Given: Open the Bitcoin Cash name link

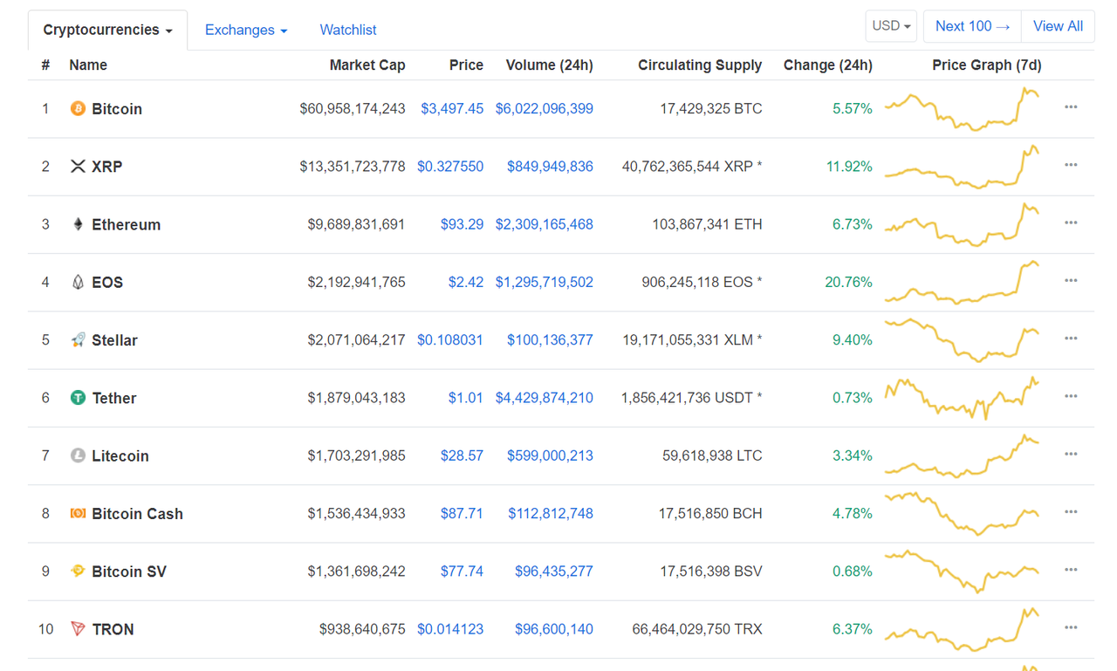Looking at the screenshot, I should (x=138, y=514).
